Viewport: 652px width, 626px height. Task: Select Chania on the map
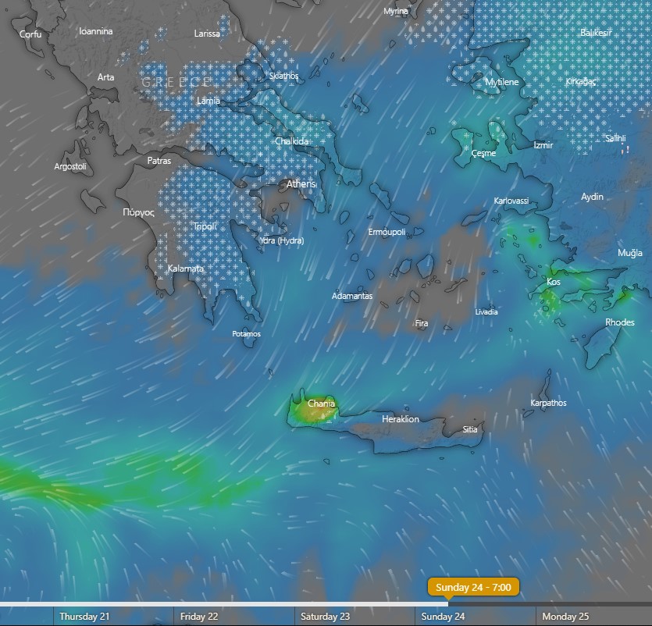[322, 404]
